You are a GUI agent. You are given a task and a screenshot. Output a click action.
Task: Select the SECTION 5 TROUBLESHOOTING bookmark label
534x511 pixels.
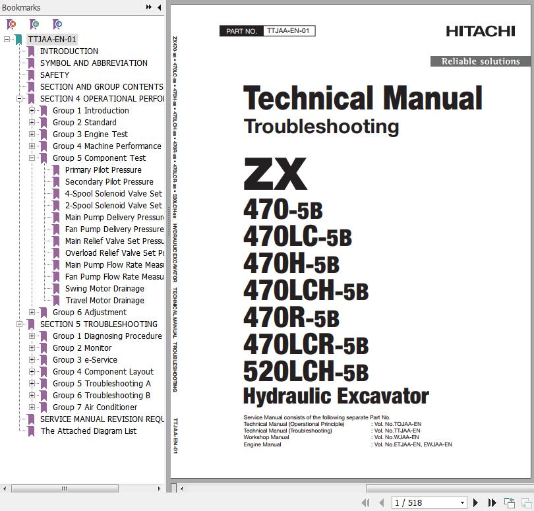click(x=99, y=324)
